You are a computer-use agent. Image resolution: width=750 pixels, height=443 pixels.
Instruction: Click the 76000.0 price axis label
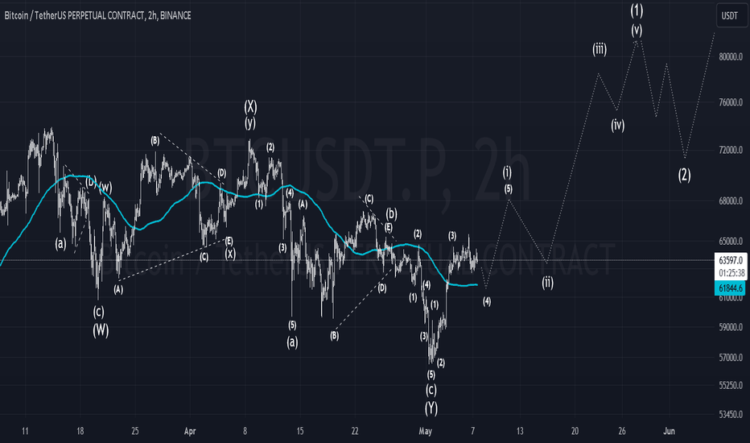click(x=731, y=102)
